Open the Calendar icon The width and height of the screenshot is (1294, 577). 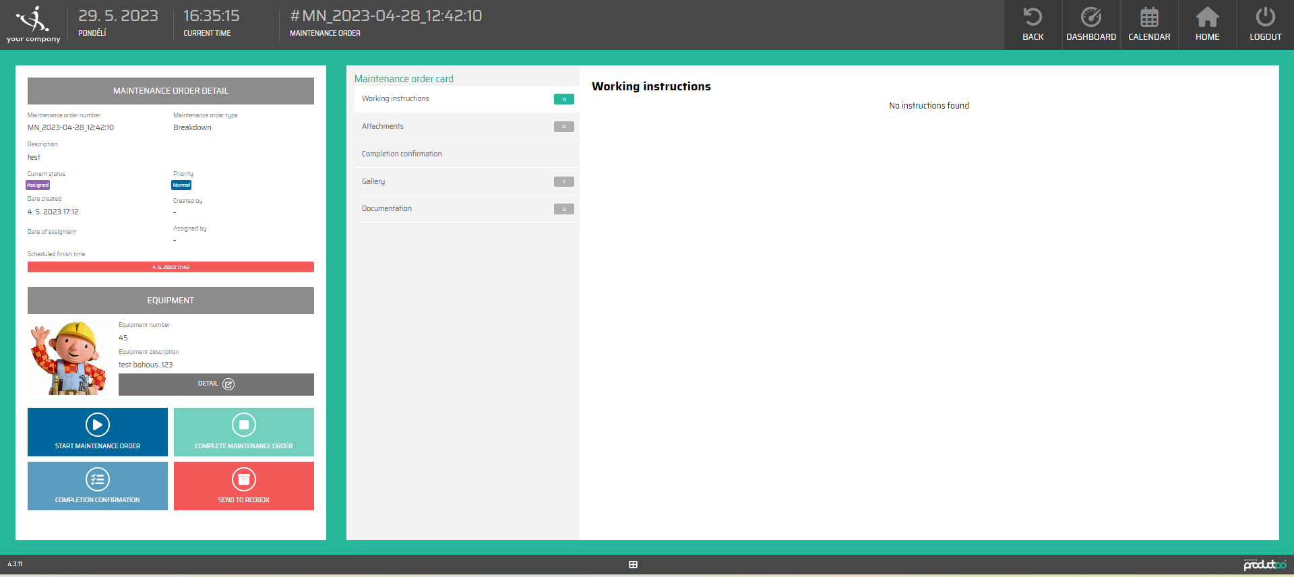click(1149, 18)
